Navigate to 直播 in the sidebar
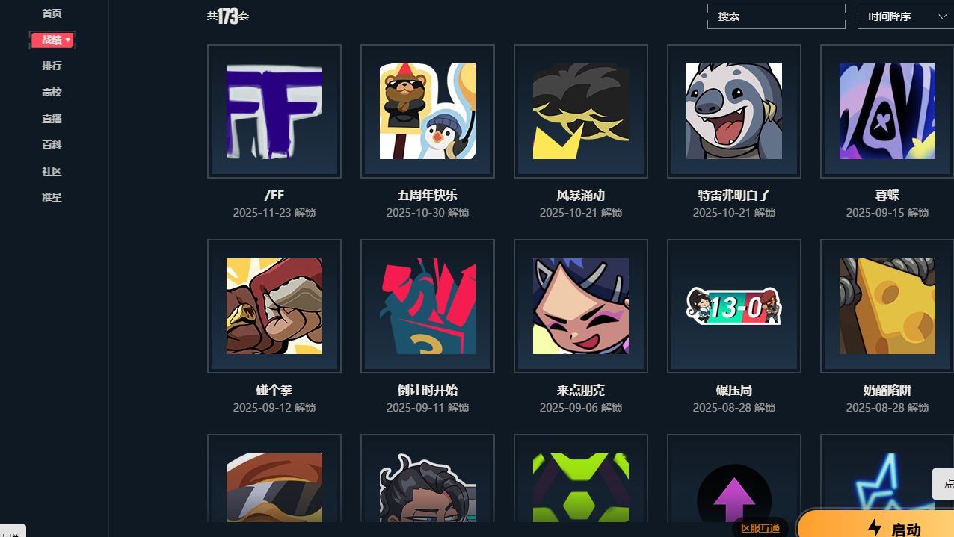 (x=52, y=119)
